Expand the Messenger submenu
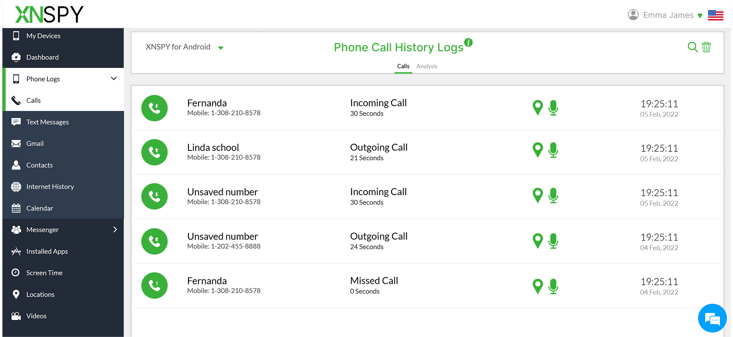Screen dimensions: 733x337 point(115,230)
